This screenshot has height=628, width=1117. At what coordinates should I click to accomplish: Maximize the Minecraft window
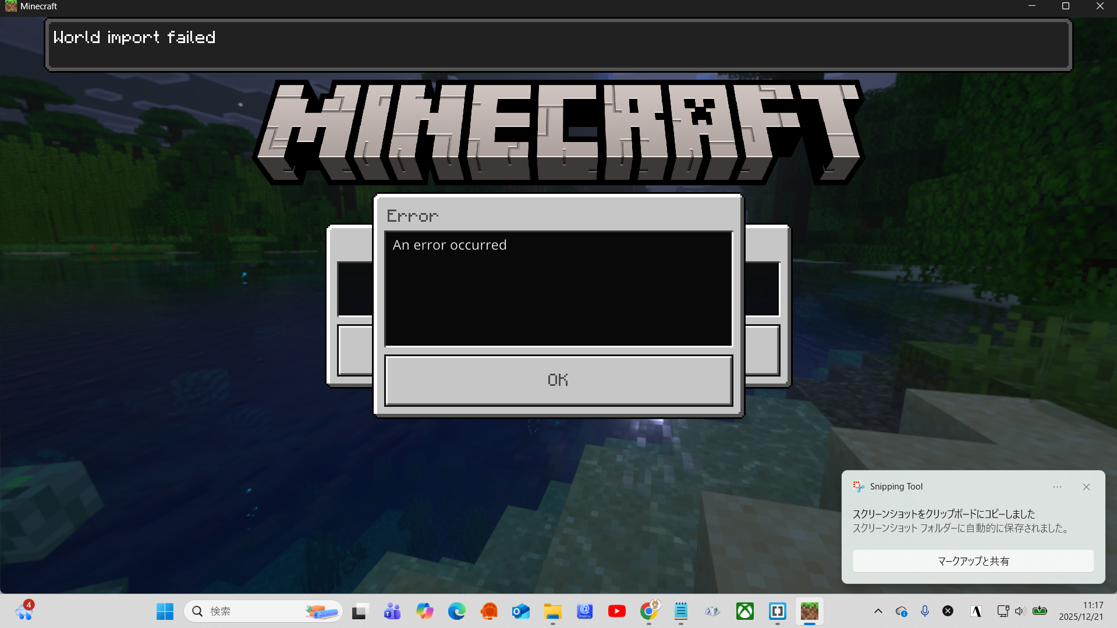click(x=1066, y=6)
